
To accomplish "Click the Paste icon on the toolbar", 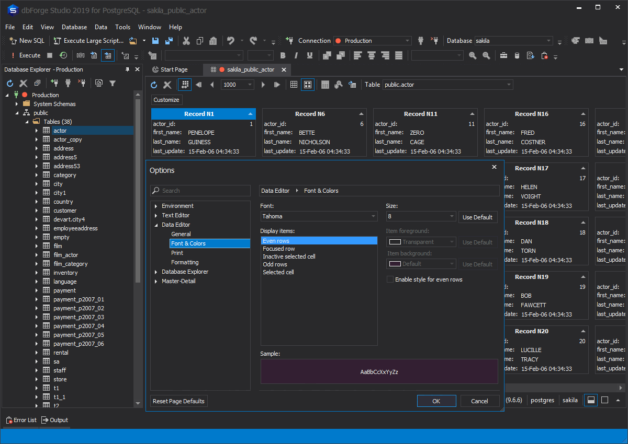I will point(213,40).
